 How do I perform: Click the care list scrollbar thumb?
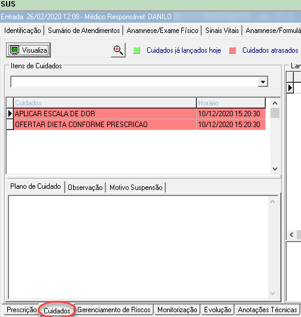point(275,113)
